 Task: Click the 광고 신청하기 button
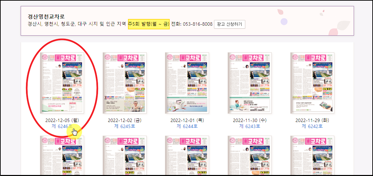[230, 24]
